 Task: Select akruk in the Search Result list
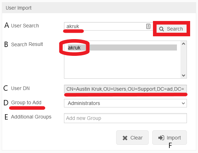click(122, 48)
